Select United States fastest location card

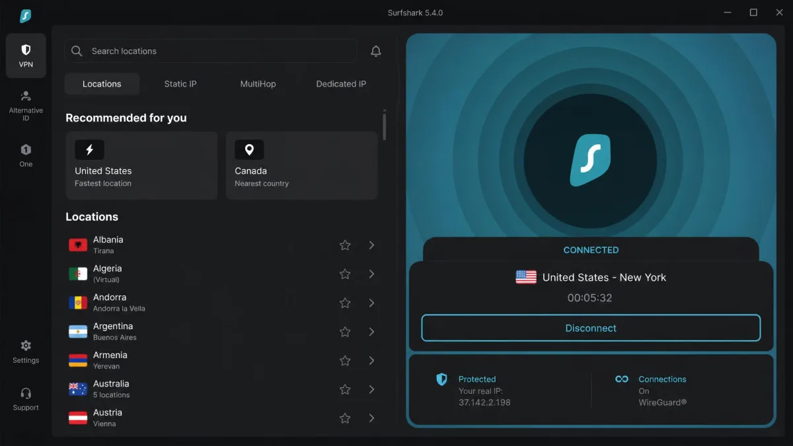141,165
